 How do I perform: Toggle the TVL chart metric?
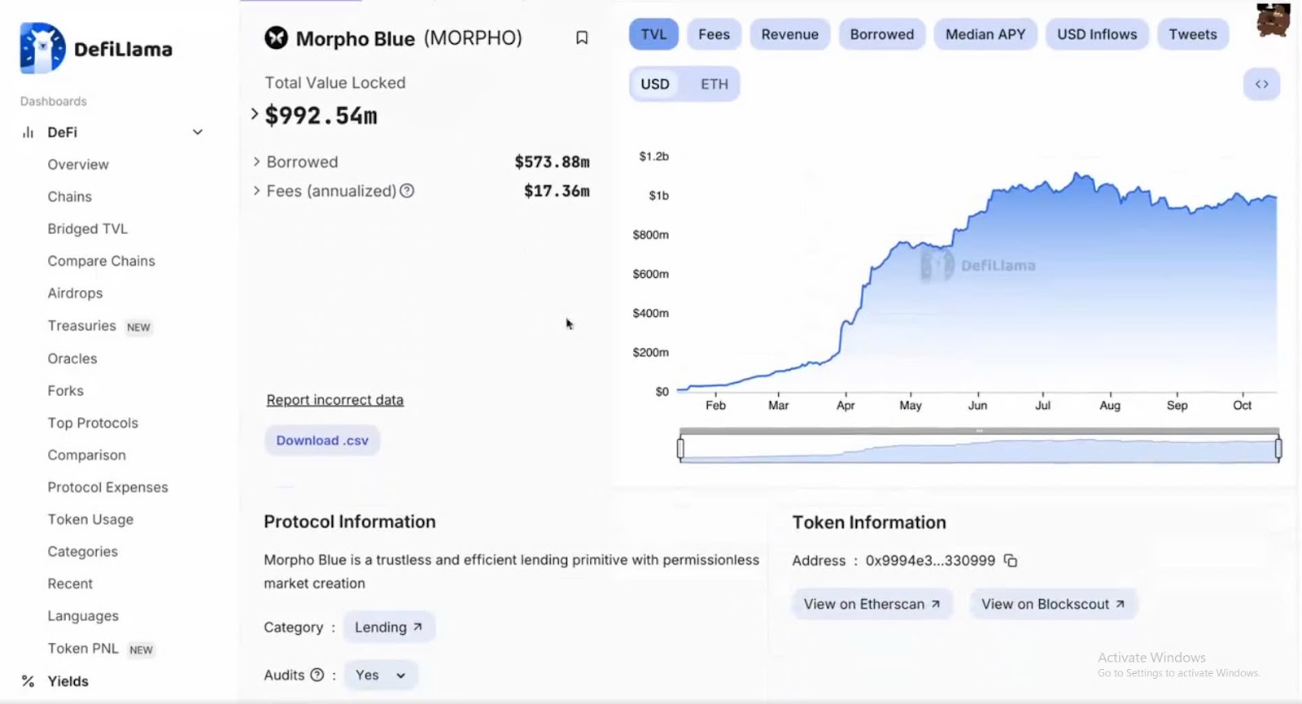[x=653, y=34]
